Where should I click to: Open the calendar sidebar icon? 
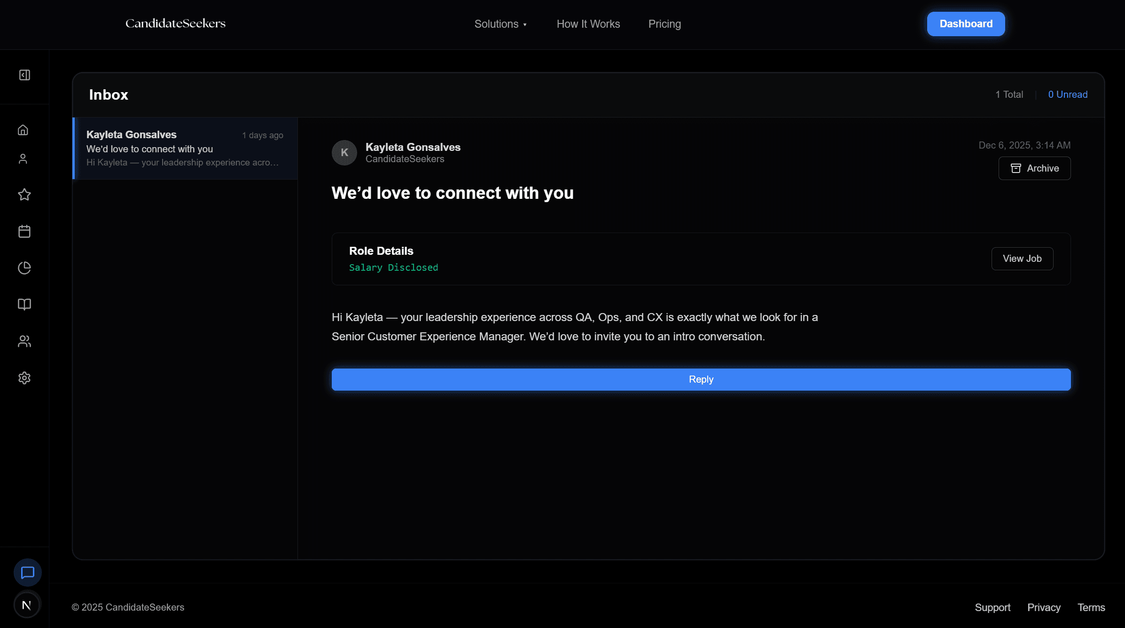point(24,231)
